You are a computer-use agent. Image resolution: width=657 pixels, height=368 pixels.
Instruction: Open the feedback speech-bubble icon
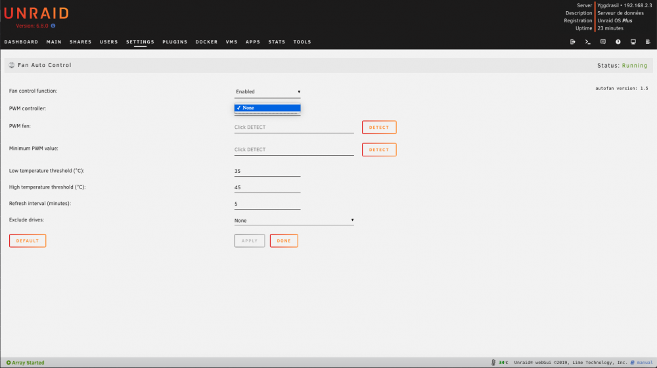point(603,42)
